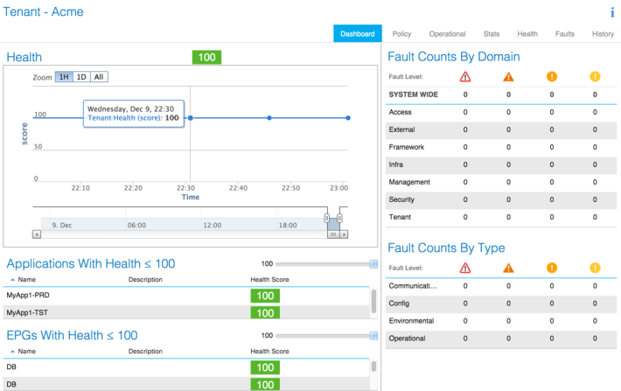Image resolution: width=621 pixels, height=391 pixels.
Task: Sort Applications table by Name column
Action: pyautogui.click(x=25, y=280)
